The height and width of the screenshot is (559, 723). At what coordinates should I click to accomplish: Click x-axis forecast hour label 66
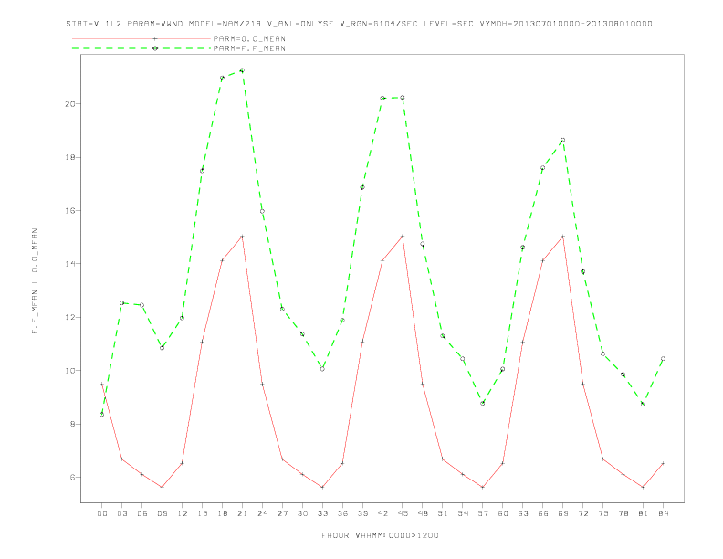(543, 513)
